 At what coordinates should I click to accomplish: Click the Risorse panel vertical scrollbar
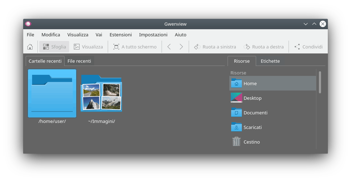pos(320,82)
